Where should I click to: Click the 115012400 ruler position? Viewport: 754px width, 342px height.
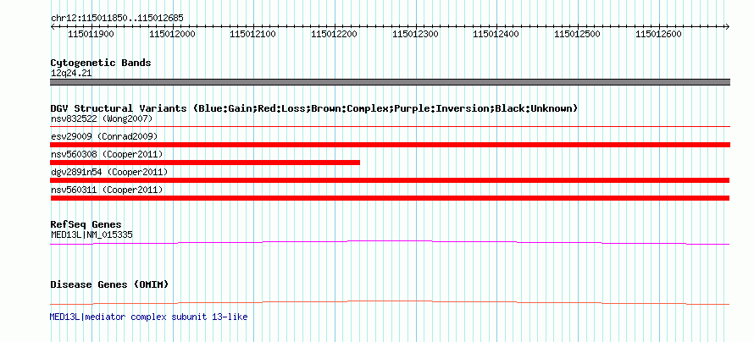click(496, 34)
